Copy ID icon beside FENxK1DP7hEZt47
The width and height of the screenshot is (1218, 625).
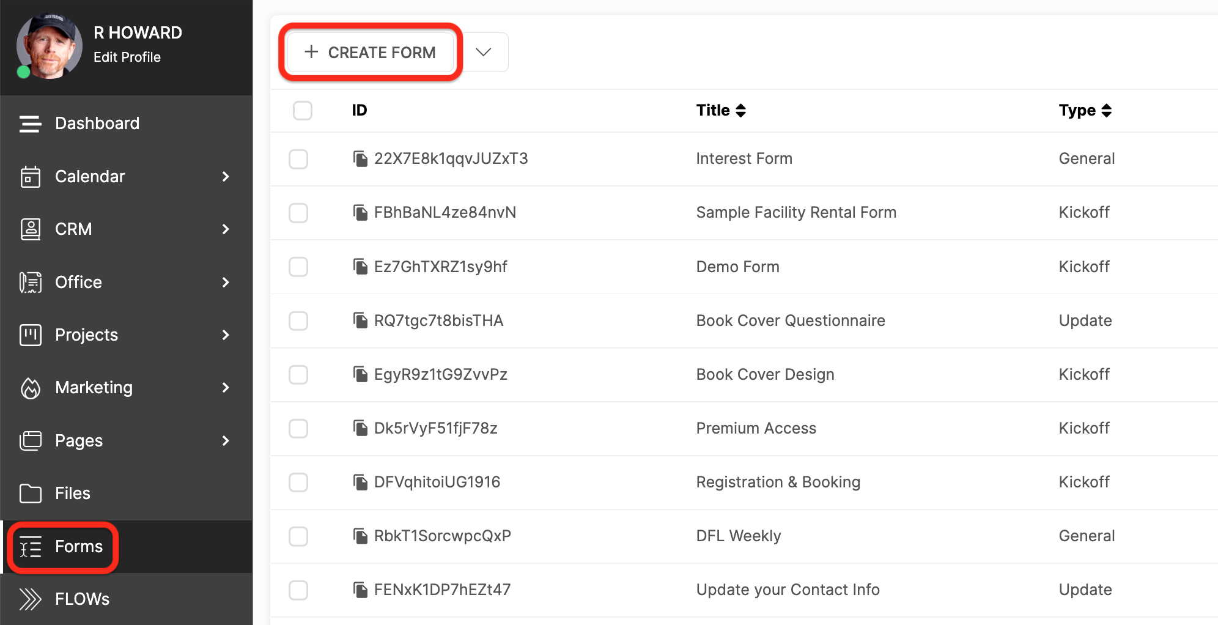(360, 590)
